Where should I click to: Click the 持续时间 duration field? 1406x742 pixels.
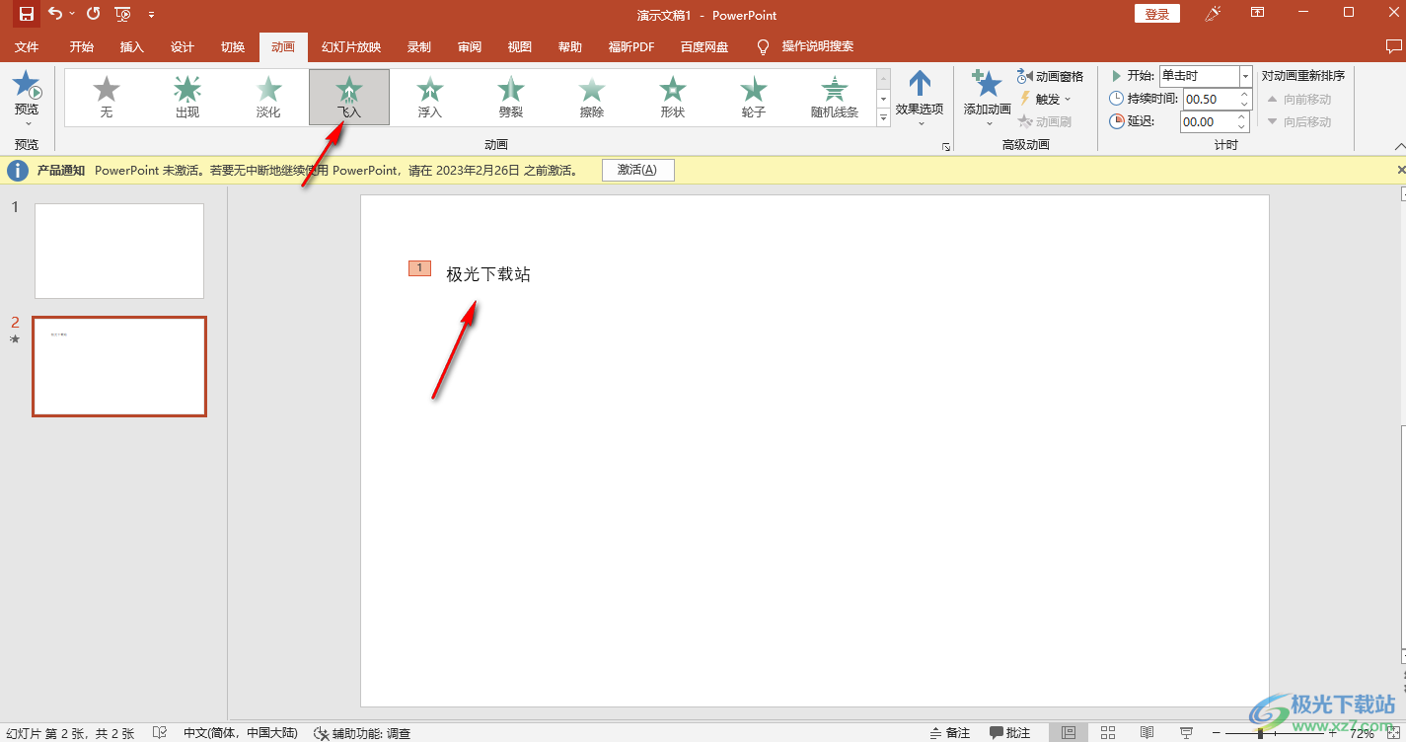[1209, 99]
